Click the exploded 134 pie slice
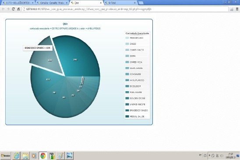 tap(47, 58)
